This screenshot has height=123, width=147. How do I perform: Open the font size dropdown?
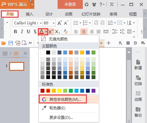[54, 23]
